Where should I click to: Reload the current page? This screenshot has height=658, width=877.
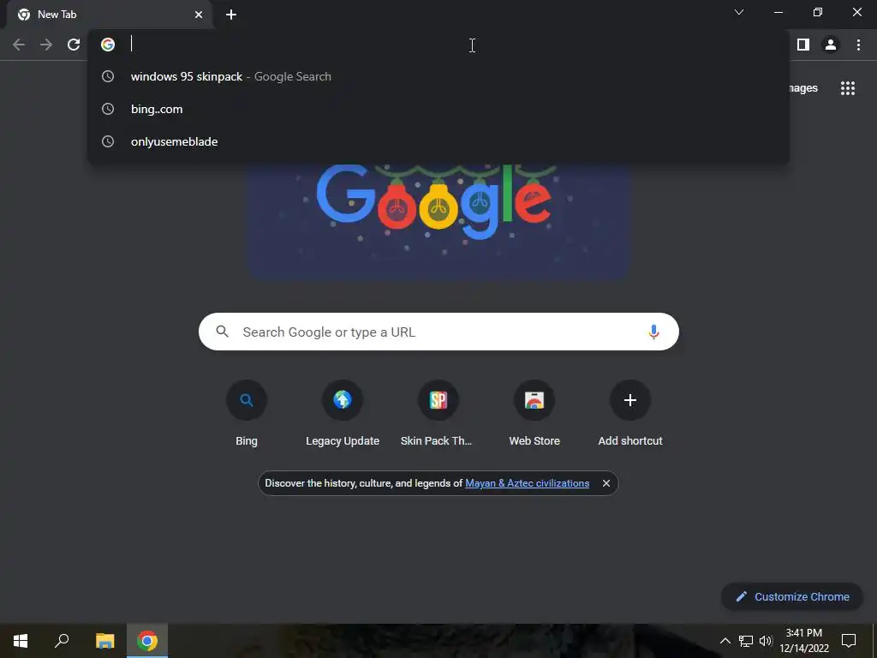(74, 45)
